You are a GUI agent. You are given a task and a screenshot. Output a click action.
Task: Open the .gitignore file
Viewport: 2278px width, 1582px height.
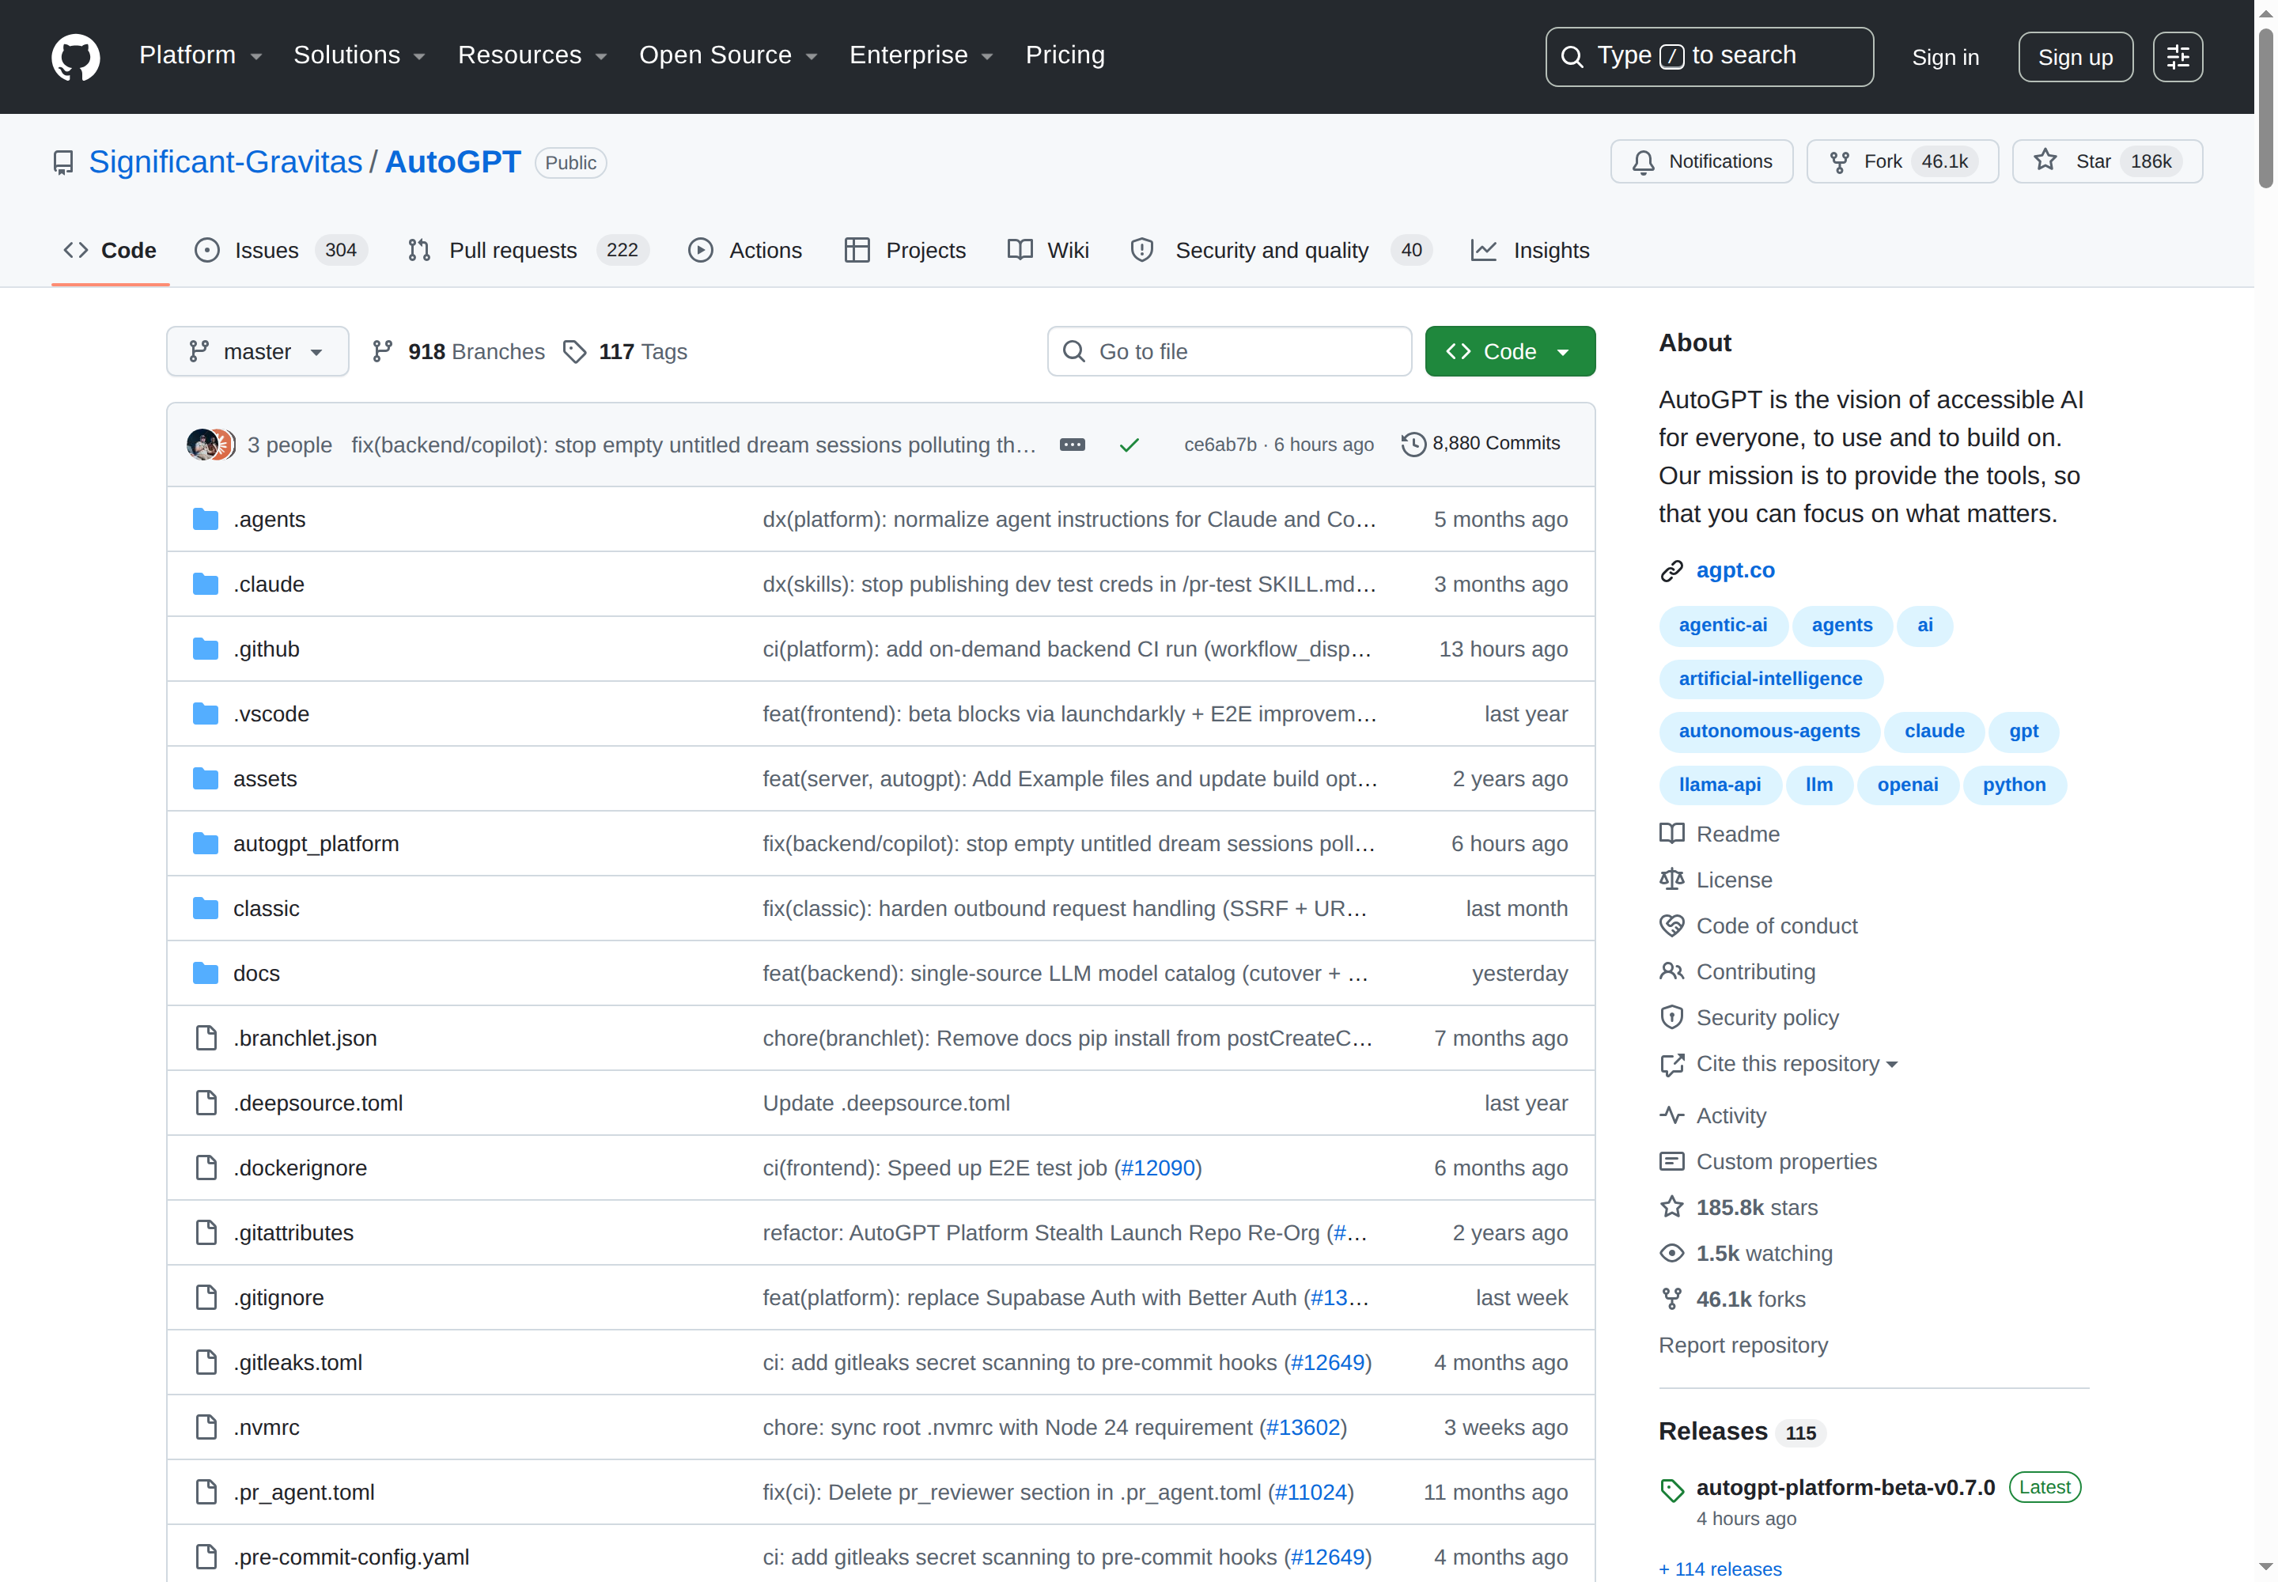[278, 1297]
